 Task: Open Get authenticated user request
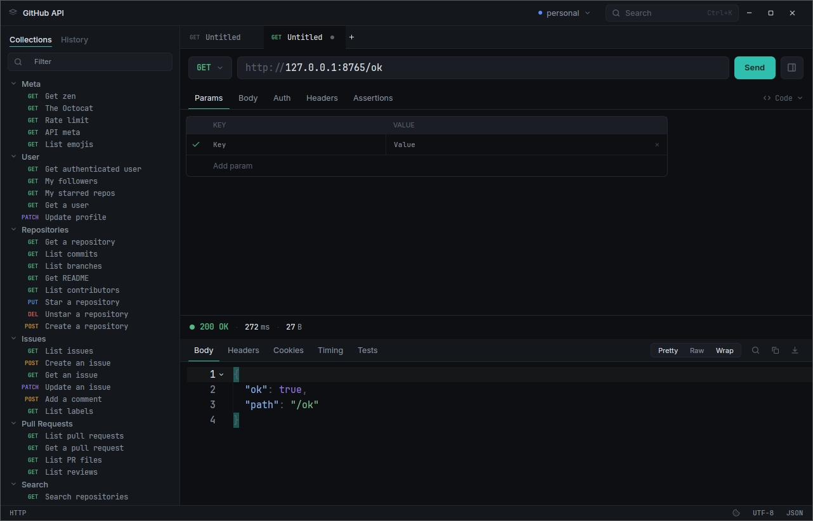point(93,169)
